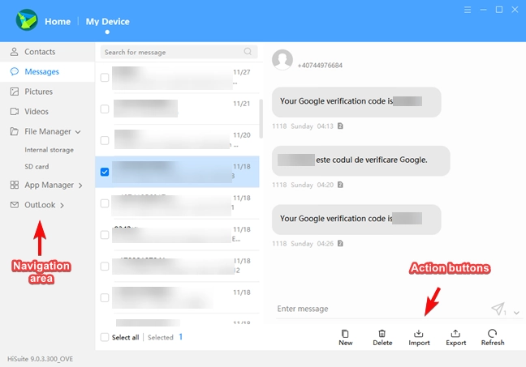Open Pictures in the sidebar
Viewport: 526px width, 367px height.
pos(47,92)
